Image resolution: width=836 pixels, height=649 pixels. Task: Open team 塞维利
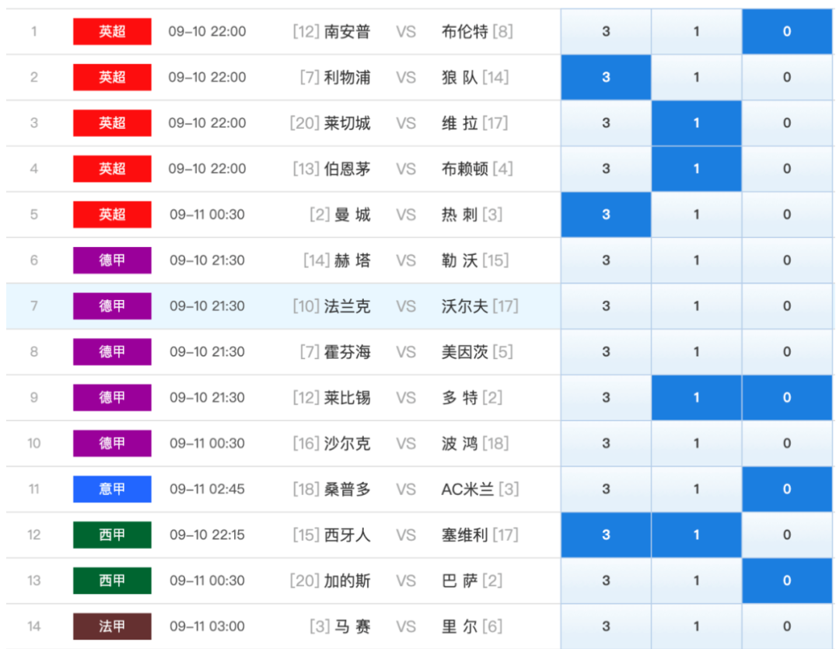(464, 536)
